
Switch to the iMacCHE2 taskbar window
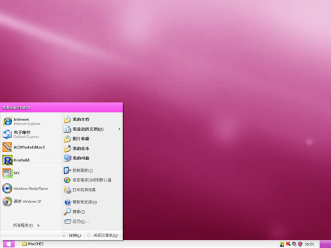[33, 244]
